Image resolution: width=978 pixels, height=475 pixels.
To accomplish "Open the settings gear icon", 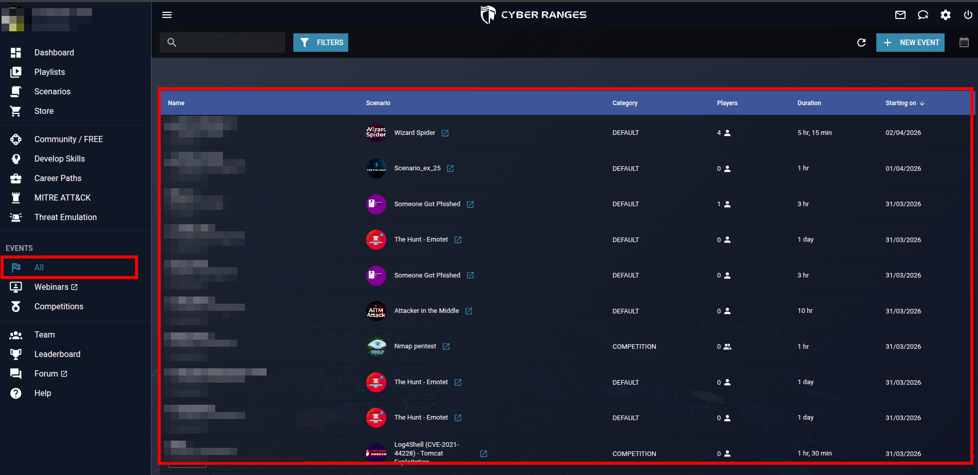I will coord(946,15).
